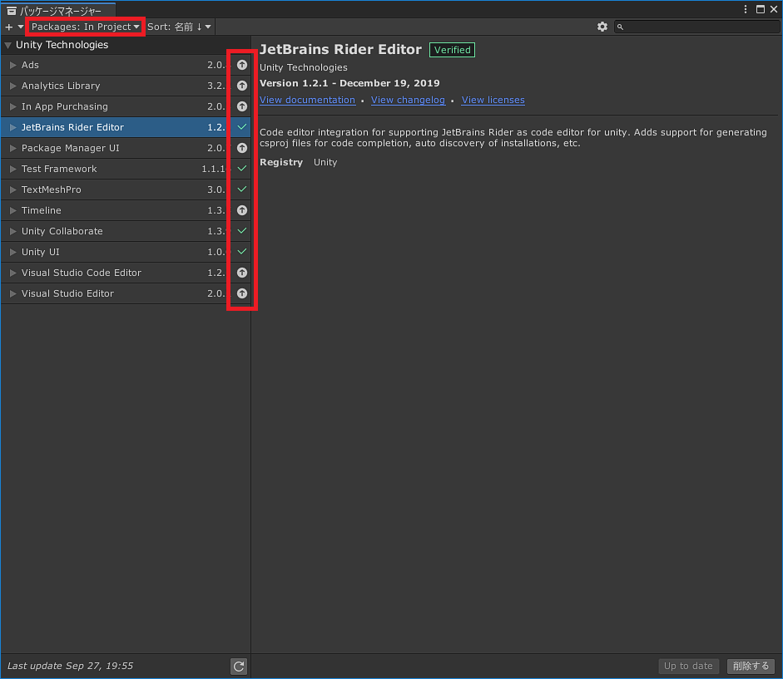
Task: Expand the Visual Studio Code Editor arrow
Action: [x=13, y=273]
